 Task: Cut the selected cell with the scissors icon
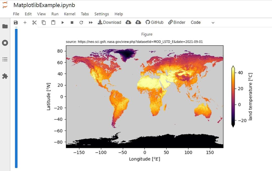pos(34,22)
